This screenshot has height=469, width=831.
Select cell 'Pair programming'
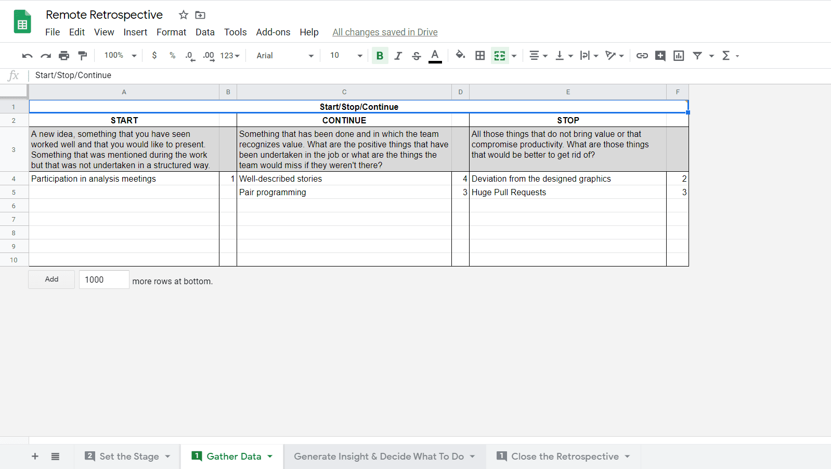(x=344, y=193)
